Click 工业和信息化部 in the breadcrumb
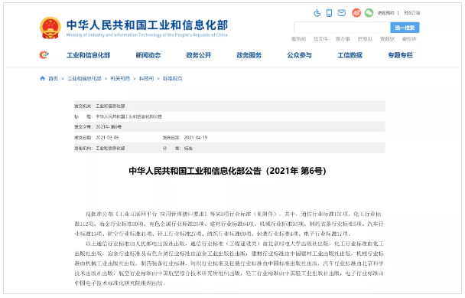This screenshot has height=298, width=465. 85,78
